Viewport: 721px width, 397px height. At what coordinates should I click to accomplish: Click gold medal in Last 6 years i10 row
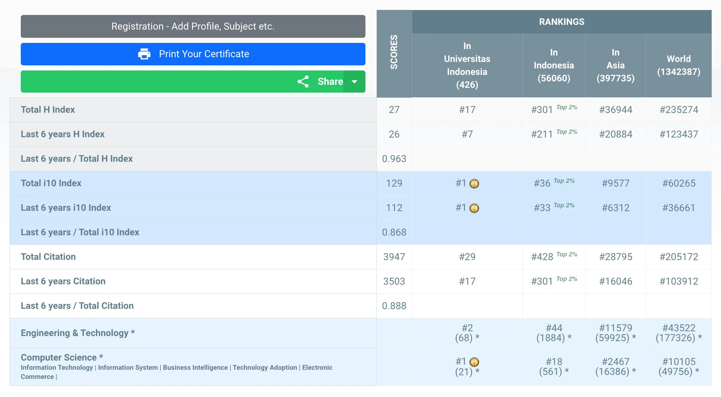(474, 208)
